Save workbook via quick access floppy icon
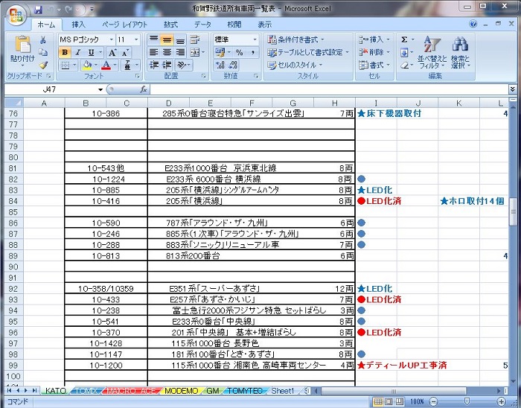Screen dimensions: 521x408 pos(38,9)
